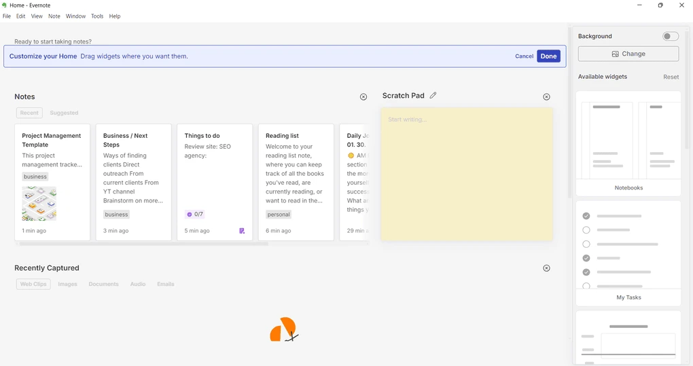Click the horizontal scrollbar under the notes
The height and width of the screenshot is (366, 693).
pos(143,243)
